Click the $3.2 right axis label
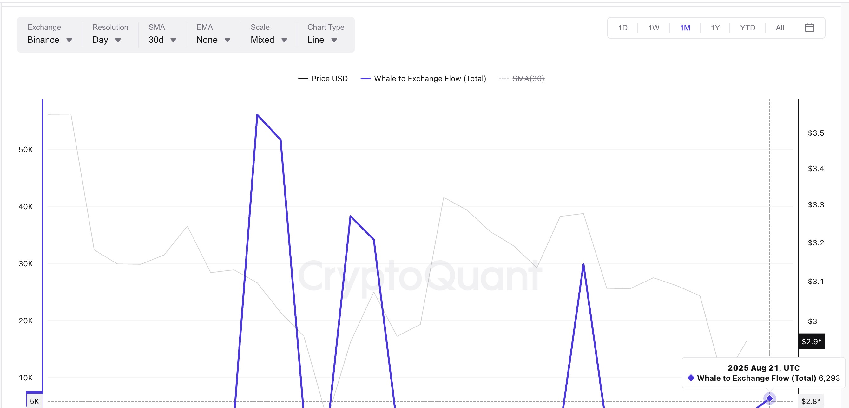The height and width of the screenshot is (408, 849). 816,243
